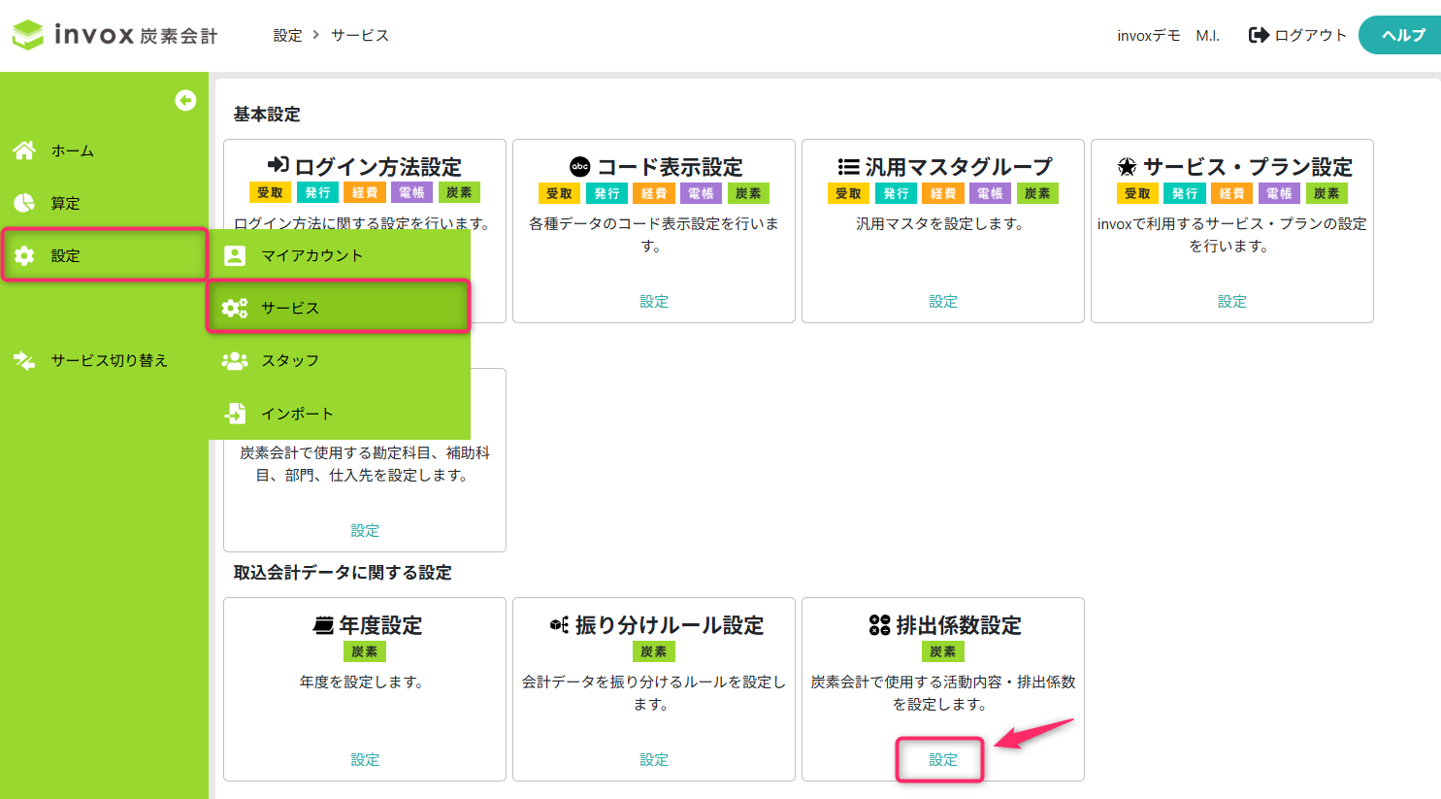Click the 排出係数設定 grid icon

pyautogui.click(x=879, y=625)
